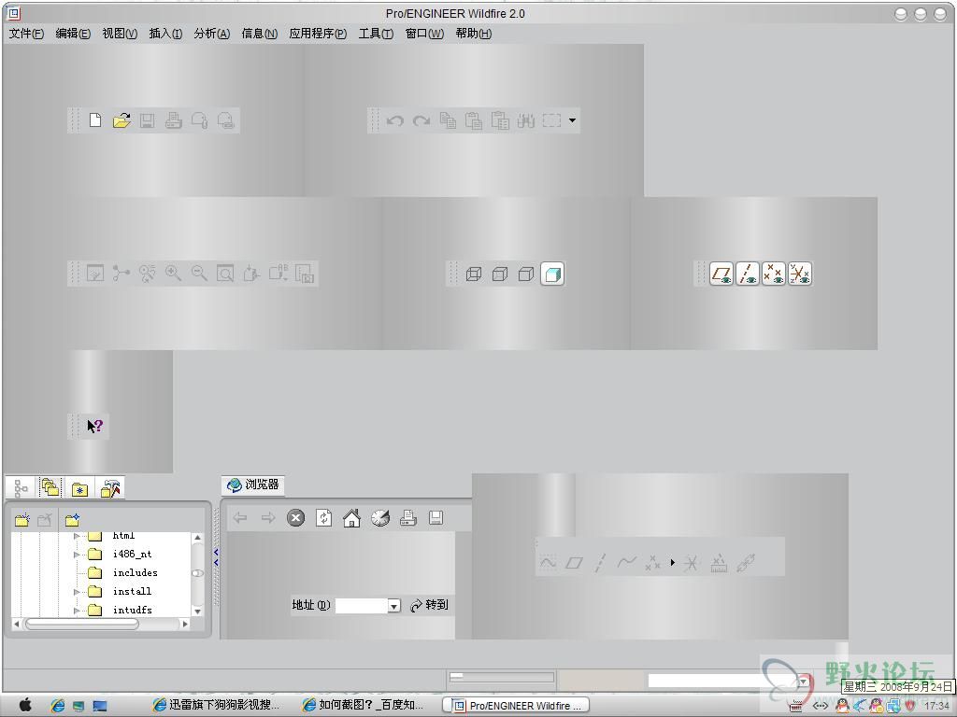Viewport: 957px width, 717px height.
Task: Switch to the Folder Browser navigator tab
Action: coord(50,487)
